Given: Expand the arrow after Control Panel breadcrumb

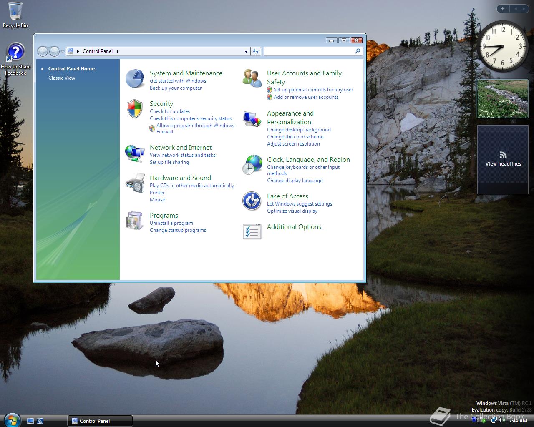Looking at the screenshot, I should click(x=118, y=51).
